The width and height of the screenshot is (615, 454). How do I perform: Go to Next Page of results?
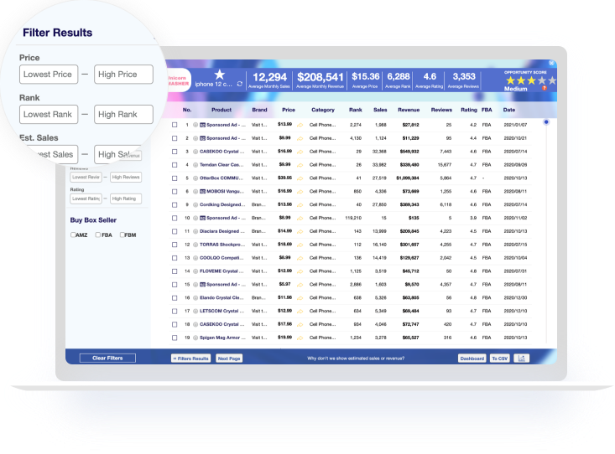coord(229,358)
